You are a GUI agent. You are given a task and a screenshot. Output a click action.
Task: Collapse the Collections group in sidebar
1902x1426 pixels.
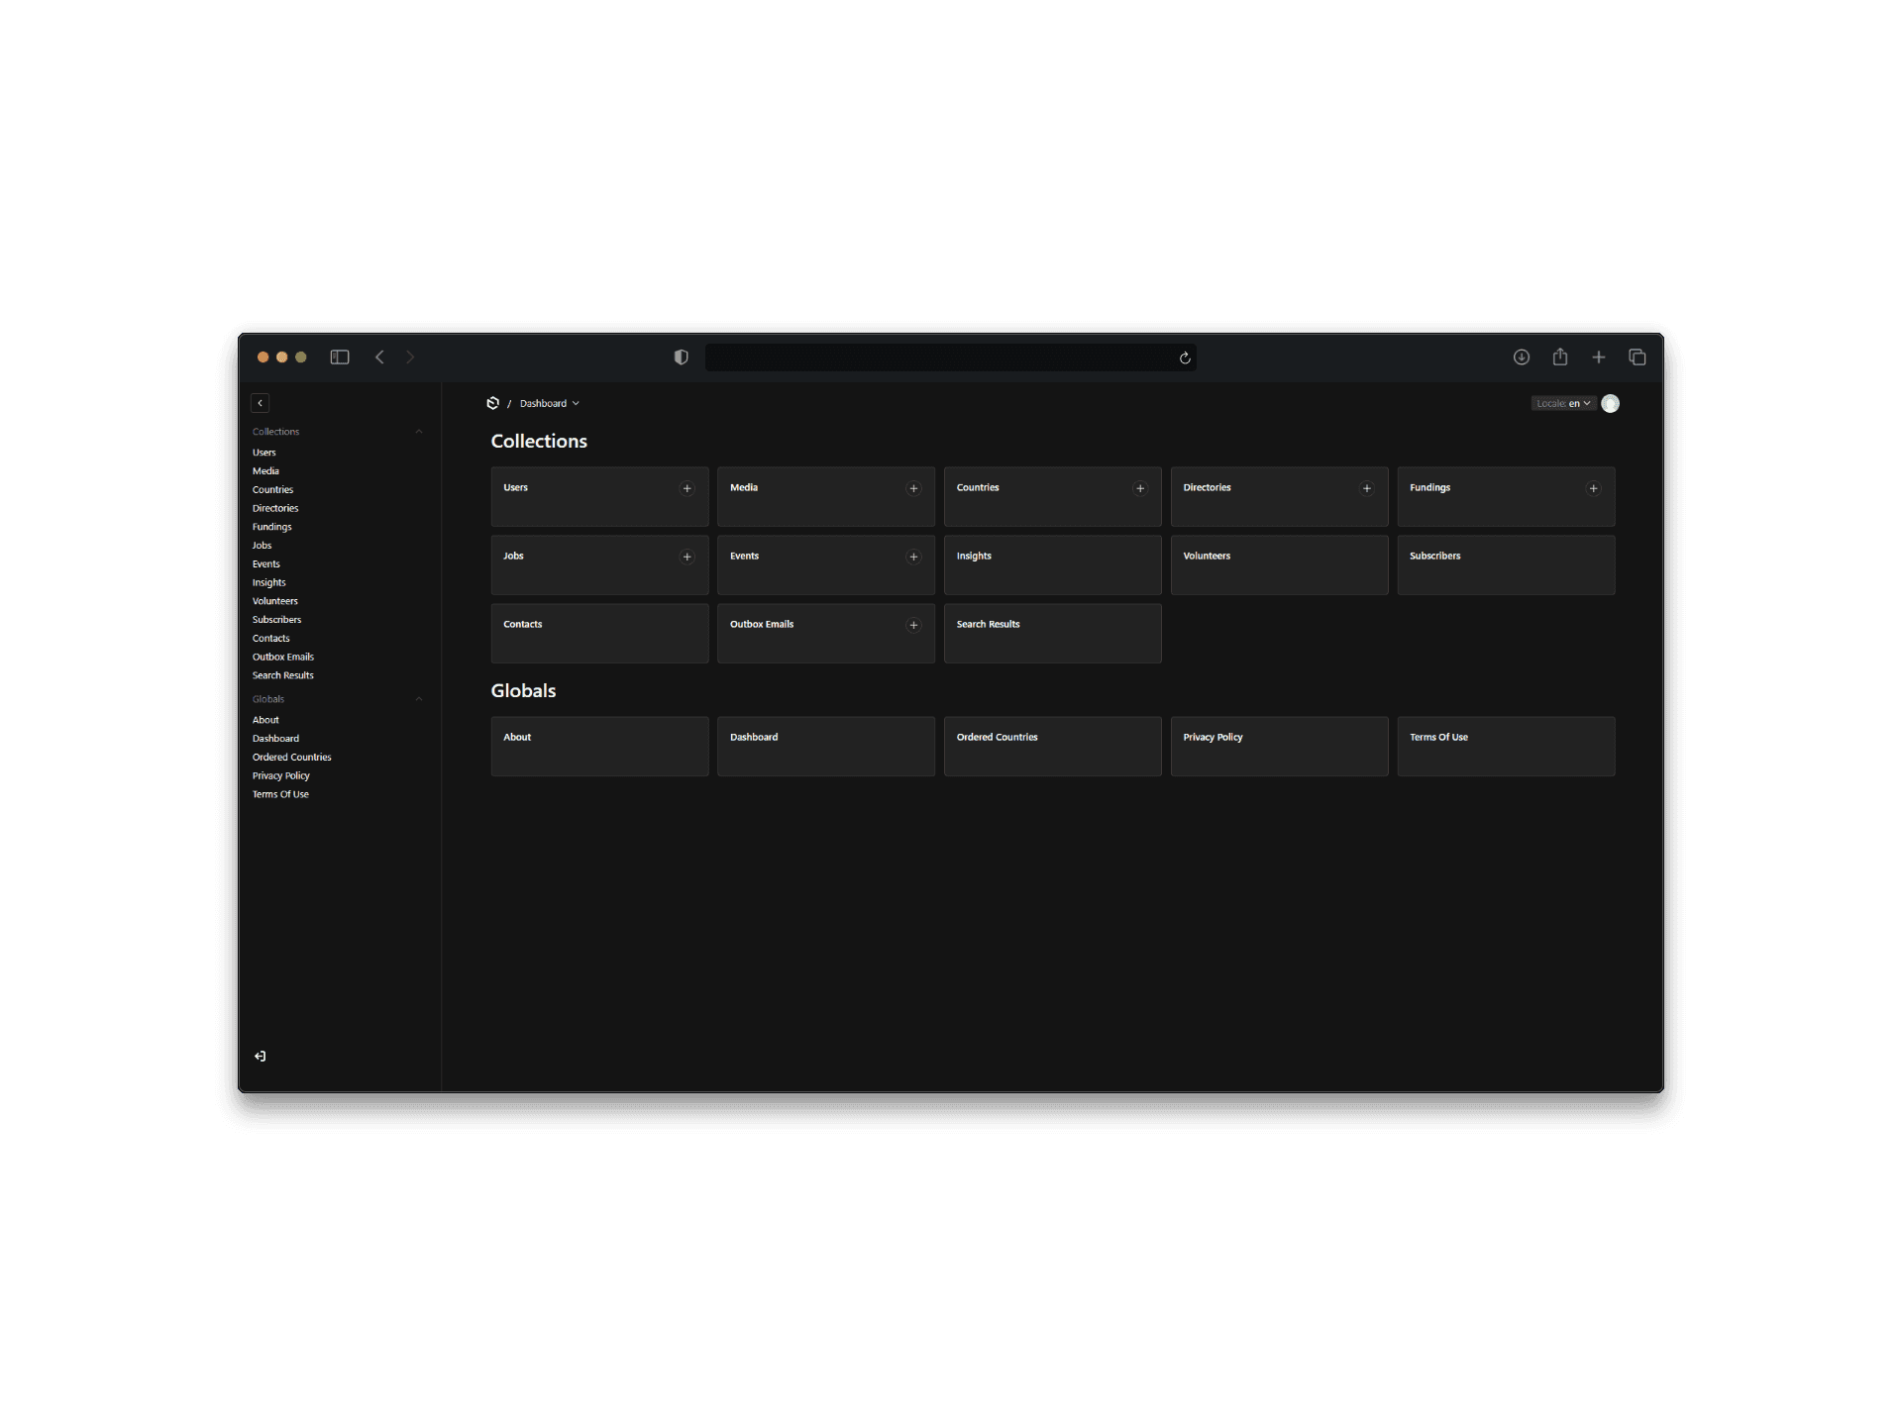click(337, 432)
